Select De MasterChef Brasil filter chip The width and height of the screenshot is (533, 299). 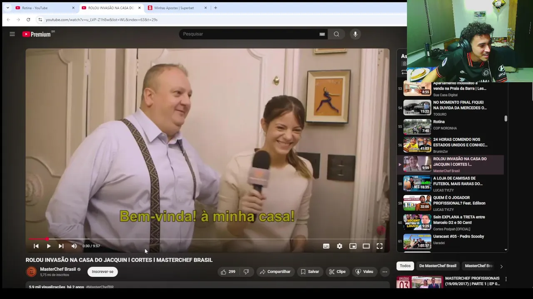438,266
